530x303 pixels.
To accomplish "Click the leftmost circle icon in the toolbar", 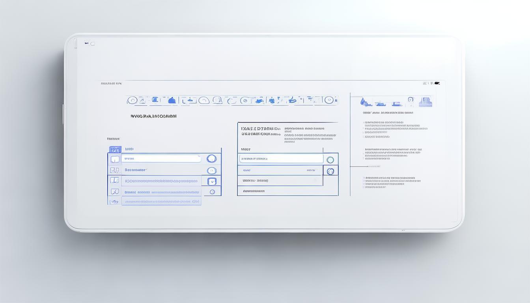I will (x=132, y=100).
